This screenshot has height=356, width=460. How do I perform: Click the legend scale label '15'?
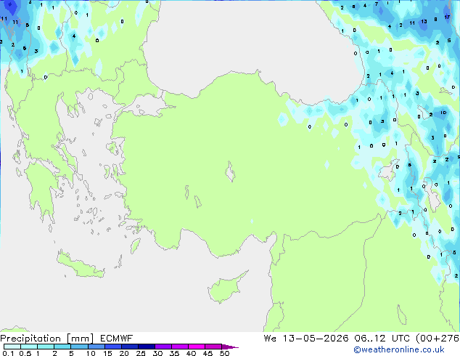(107, 353)
